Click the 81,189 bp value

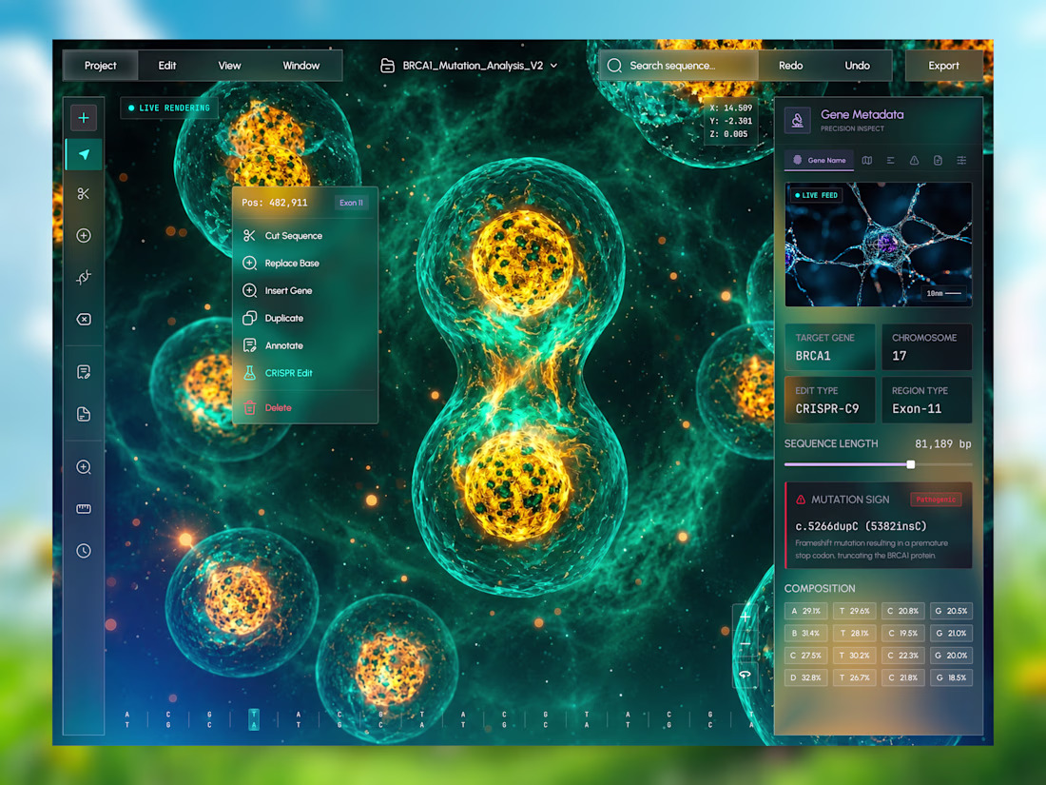(x=942, y=444)
